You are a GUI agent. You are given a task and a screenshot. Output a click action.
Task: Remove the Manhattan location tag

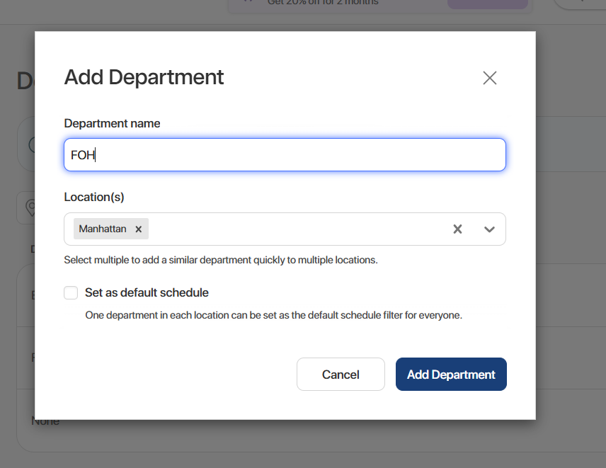tap(139, 229)
